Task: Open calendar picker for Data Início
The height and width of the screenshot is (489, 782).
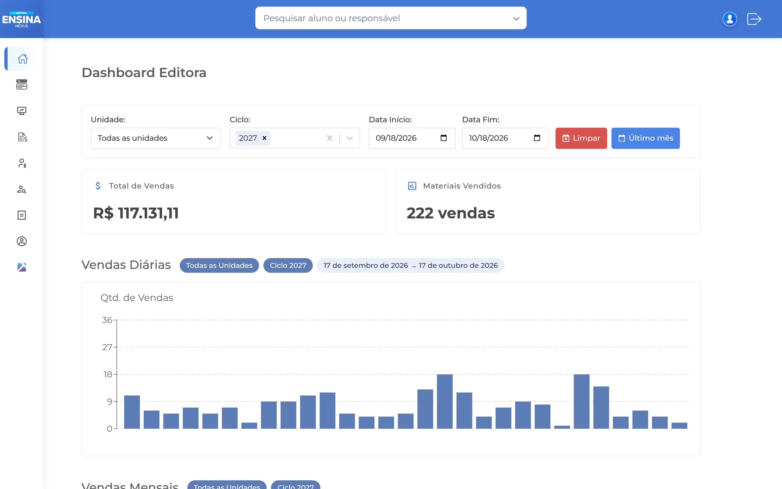Action: pos(443,138)
